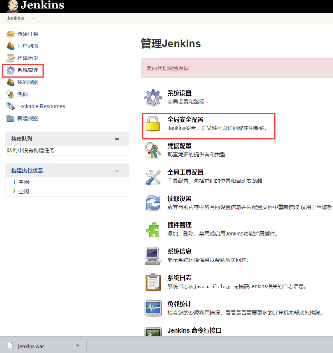Click the 全局设置和路径 description text
Viewport: 333px width, 353px height.
[x=186, y=102]
